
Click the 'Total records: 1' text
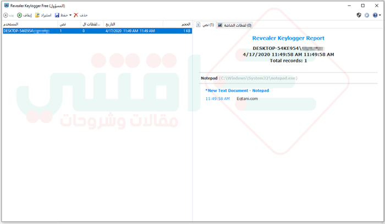288,60
